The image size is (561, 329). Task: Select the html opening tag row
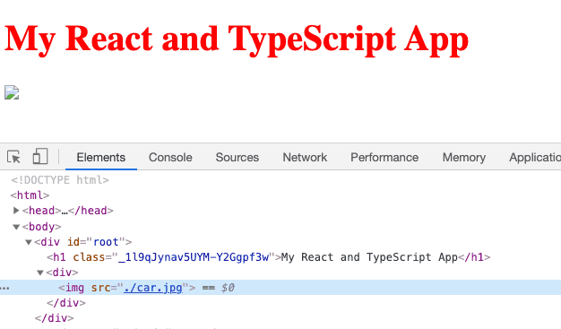click(30, 195)
